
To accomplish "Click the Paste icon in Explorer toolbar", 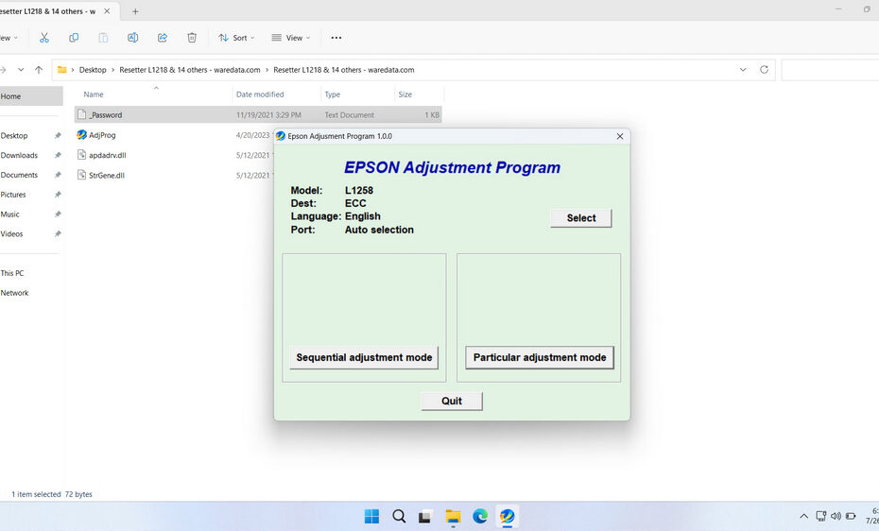I will 103,38.
